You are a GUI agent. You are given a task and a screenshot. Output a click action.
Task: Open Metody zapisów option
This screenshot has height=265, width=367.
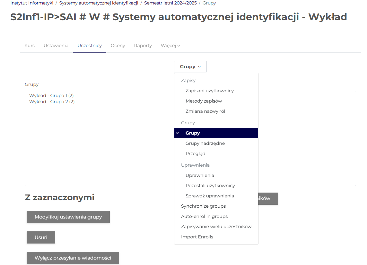pos(204,101)
